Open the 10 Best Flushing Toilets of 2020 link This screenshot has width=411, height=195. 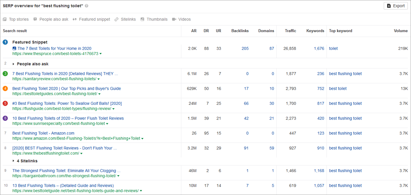point(68,118)
